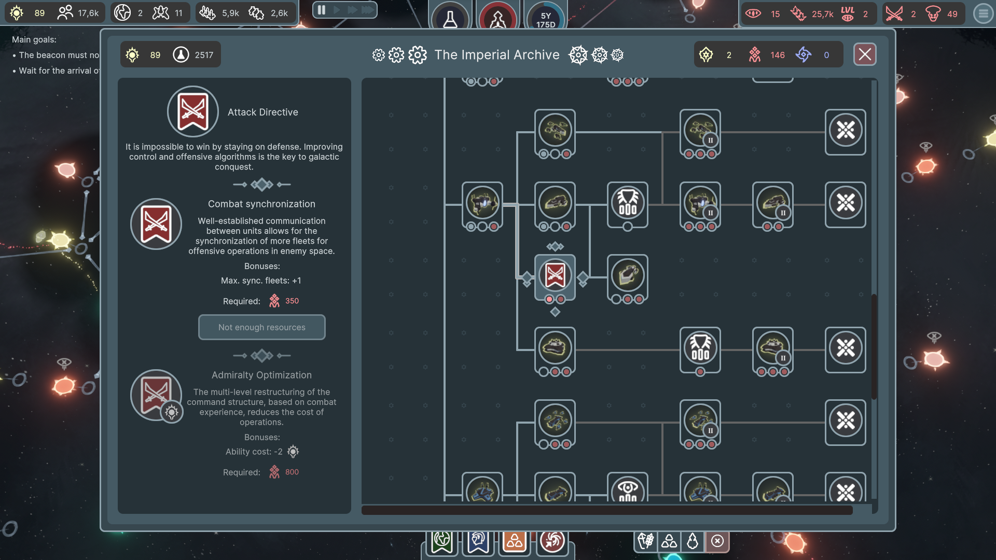Select the droplet filter icon at bottom

(693, 541)
